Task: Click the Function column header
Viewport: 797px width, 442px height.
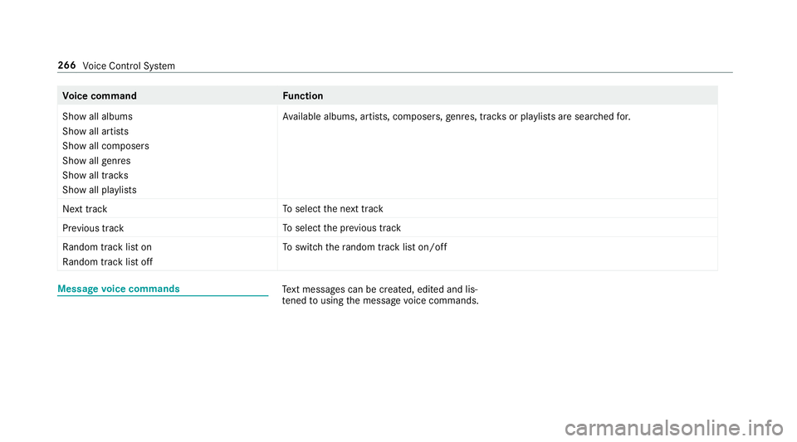Action: [x=303, y=96]
